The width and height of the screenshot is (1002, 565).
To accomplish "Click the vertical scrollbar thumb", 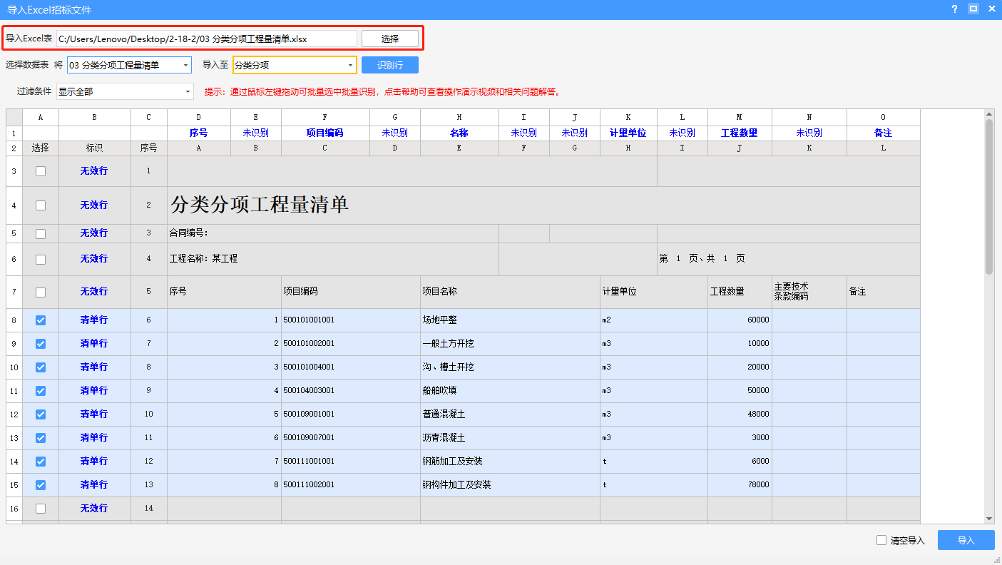I will pos(988,196).
